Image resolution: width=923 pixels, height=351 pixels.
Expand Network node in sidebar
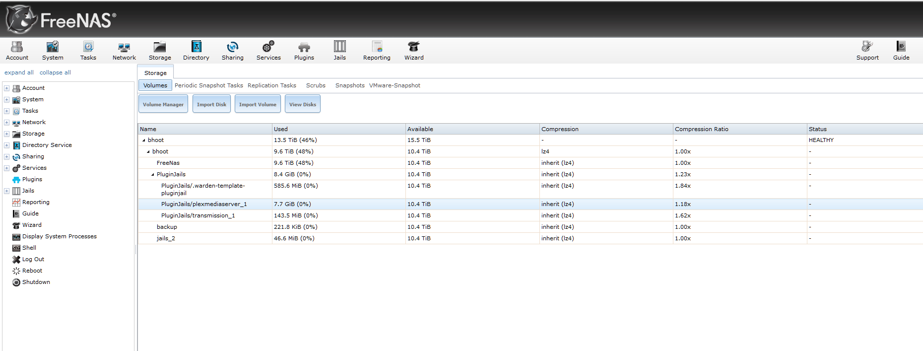click(6, 122)
